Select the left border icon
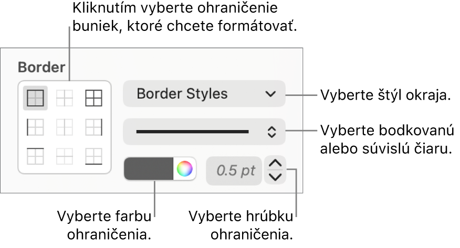The image size is (460, 248). click(35, 127)
